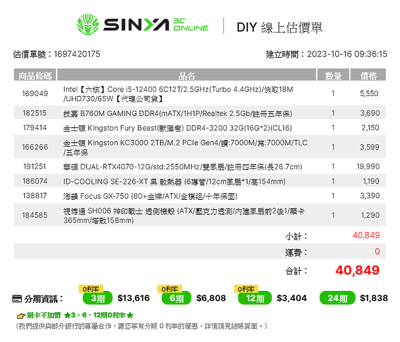Click the $3,404 installment amount
Screen dimensions: 400x342
click(x=292, y=298)
